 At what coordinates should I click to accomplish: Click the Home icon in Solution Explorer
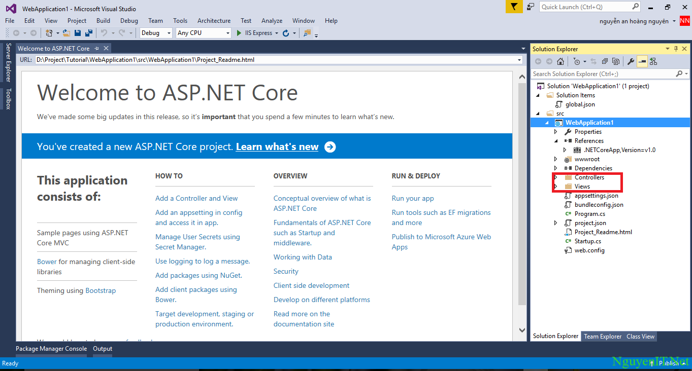pos(561,61)
